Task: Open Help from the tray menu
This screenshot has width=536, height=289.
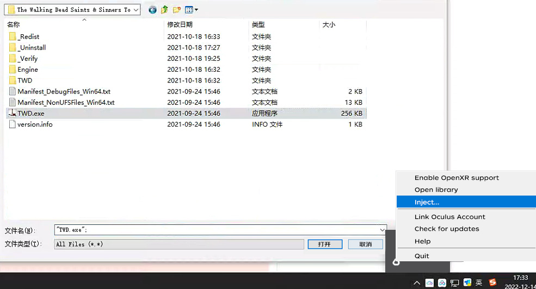Action: click(x=422, y=241)
